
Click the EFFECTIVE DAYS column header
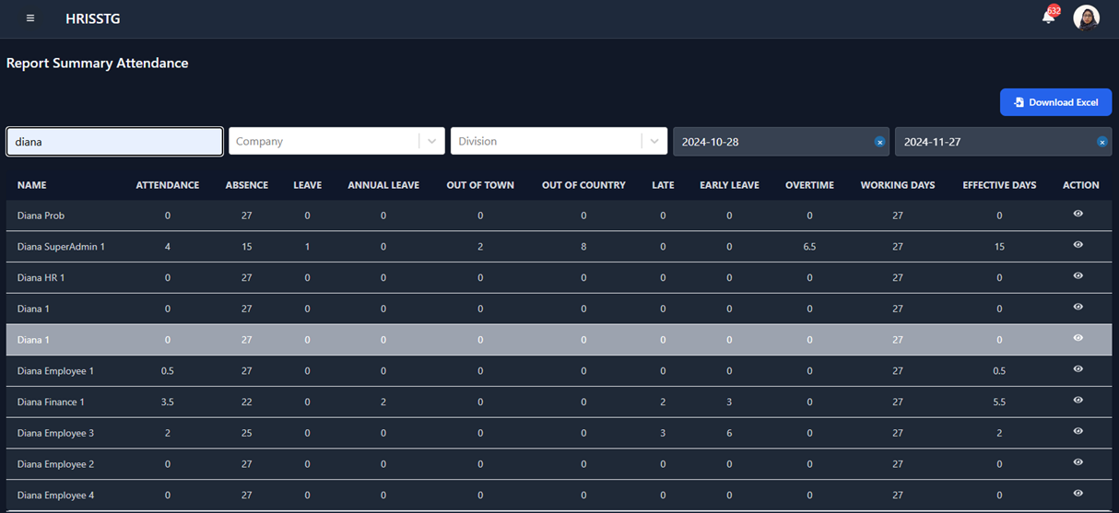[999, 185]
